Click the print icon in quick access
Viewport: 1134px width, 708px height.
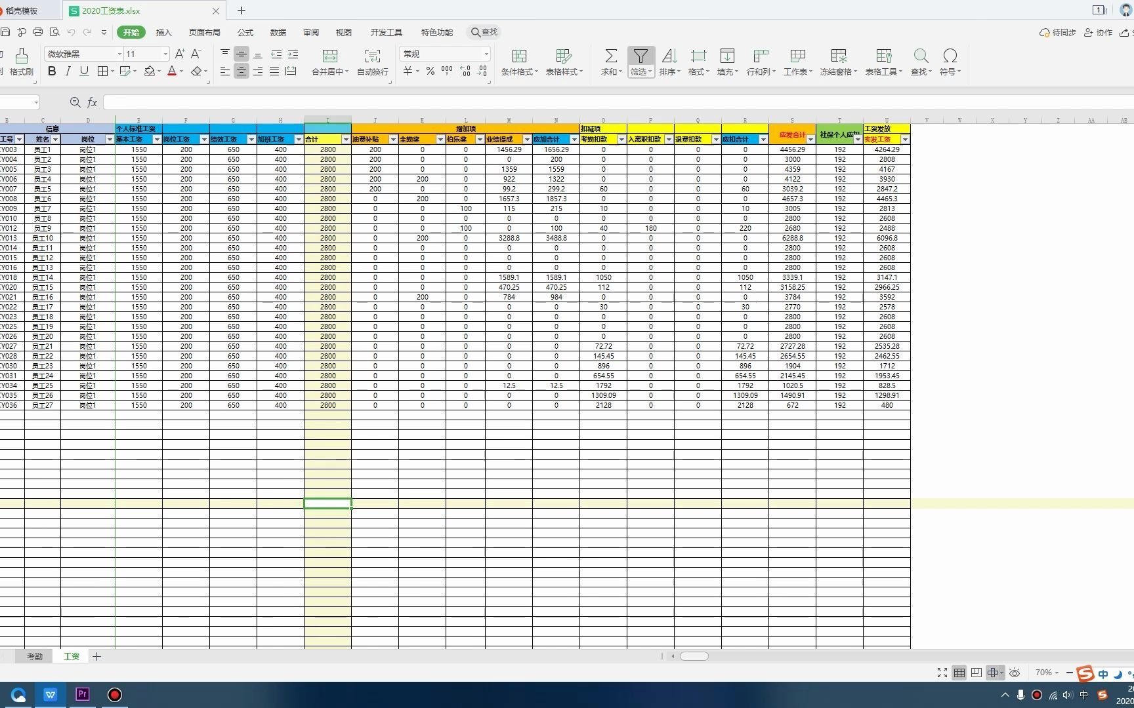[x=38, y=32]
